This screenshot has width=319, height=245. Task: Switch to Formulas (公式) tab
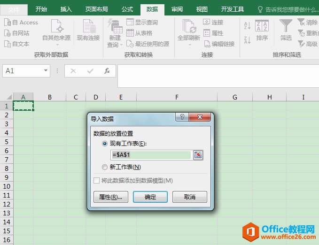pyautogui.click(x=127, y=9)
